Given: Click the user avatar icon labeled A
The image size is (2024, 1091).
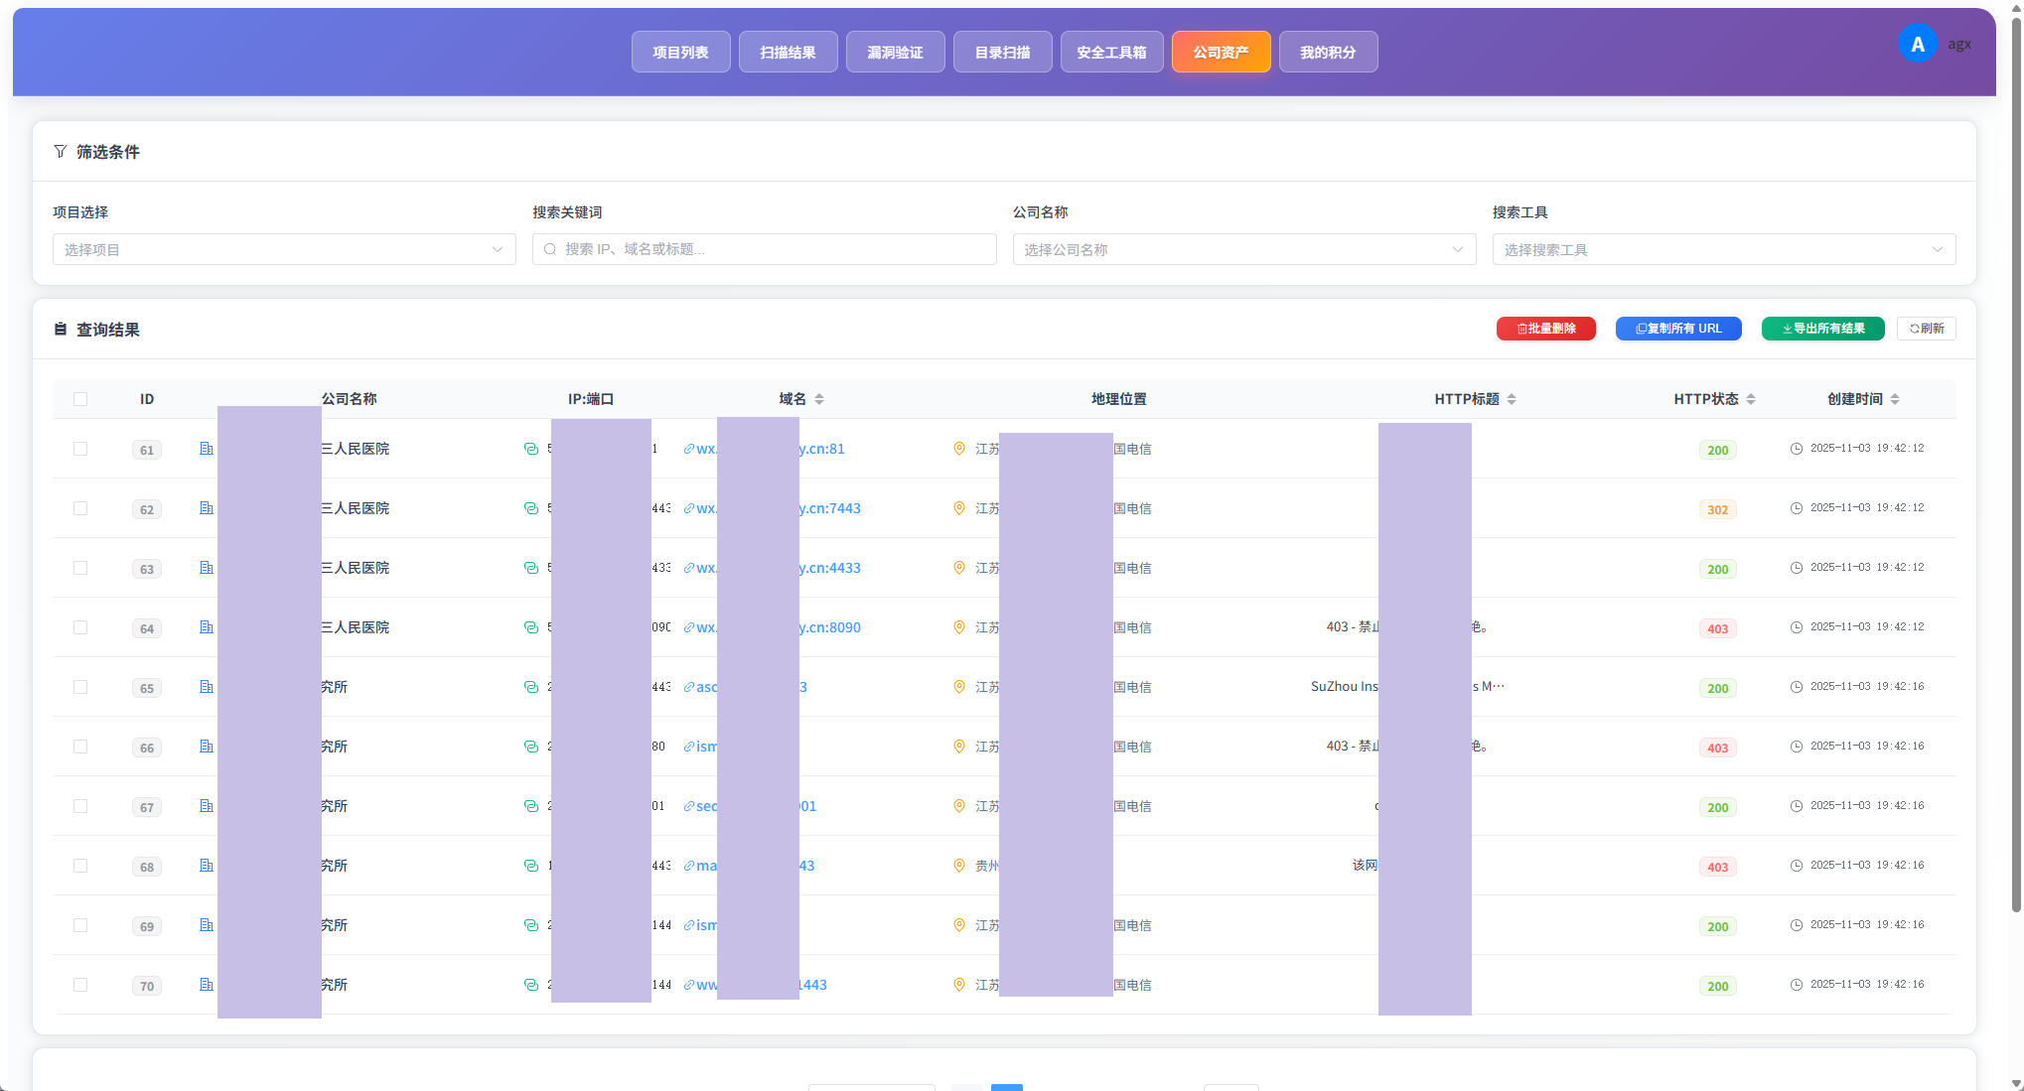Looking at the screenshot, I should coord(1918,44).
